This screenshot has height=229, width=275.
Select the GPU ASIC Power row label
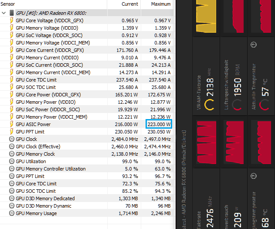click(33, 124)
